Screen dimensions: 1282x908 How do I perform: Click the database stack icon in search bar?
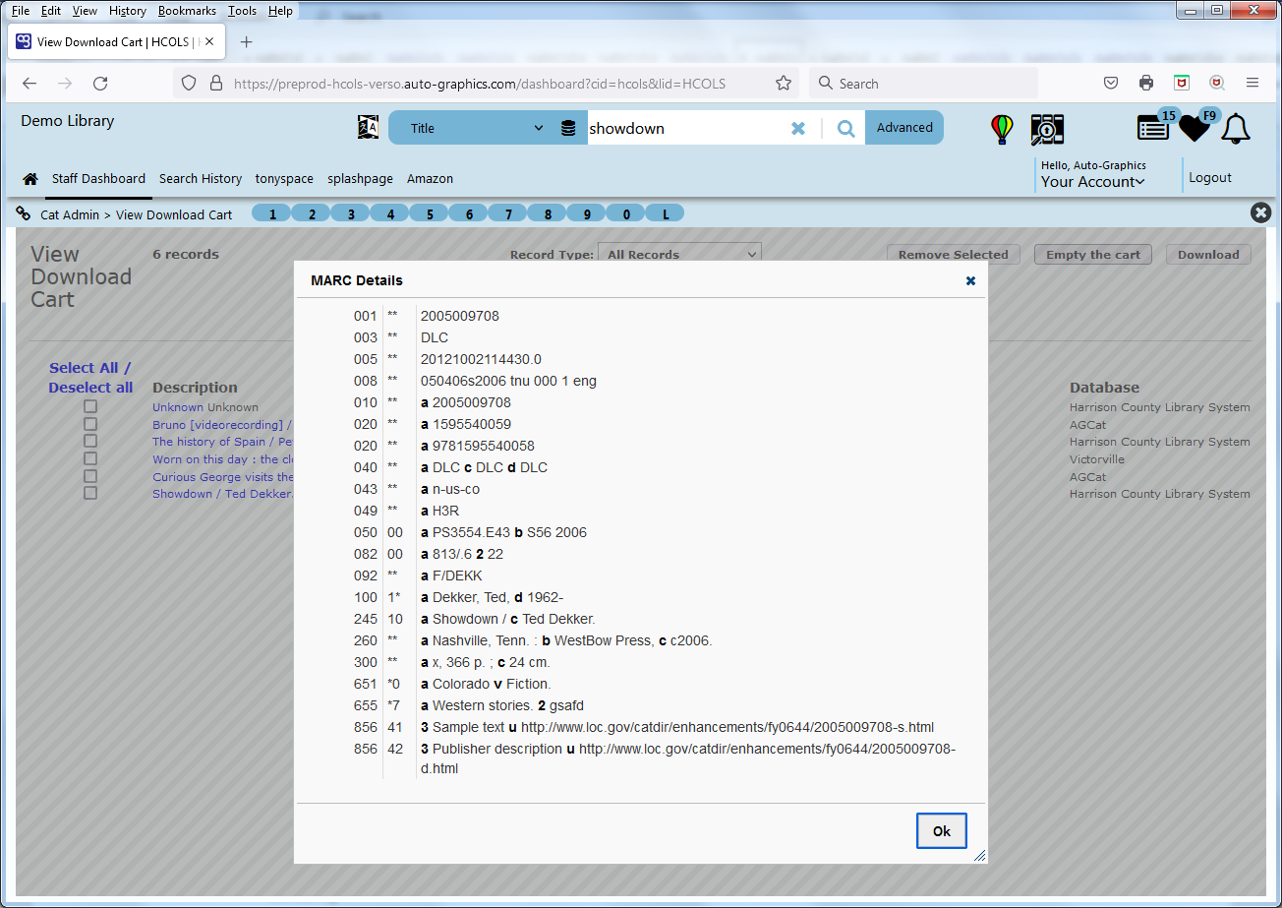point(568,128)
